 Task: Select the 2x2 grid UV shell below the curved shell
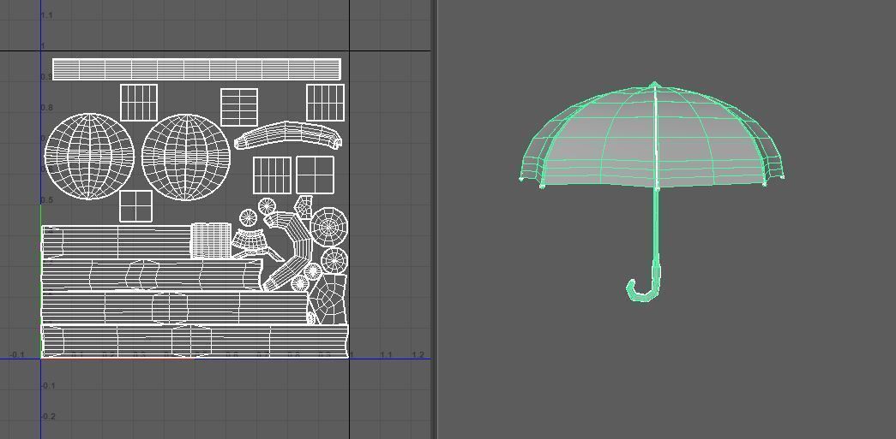[315, 175]
